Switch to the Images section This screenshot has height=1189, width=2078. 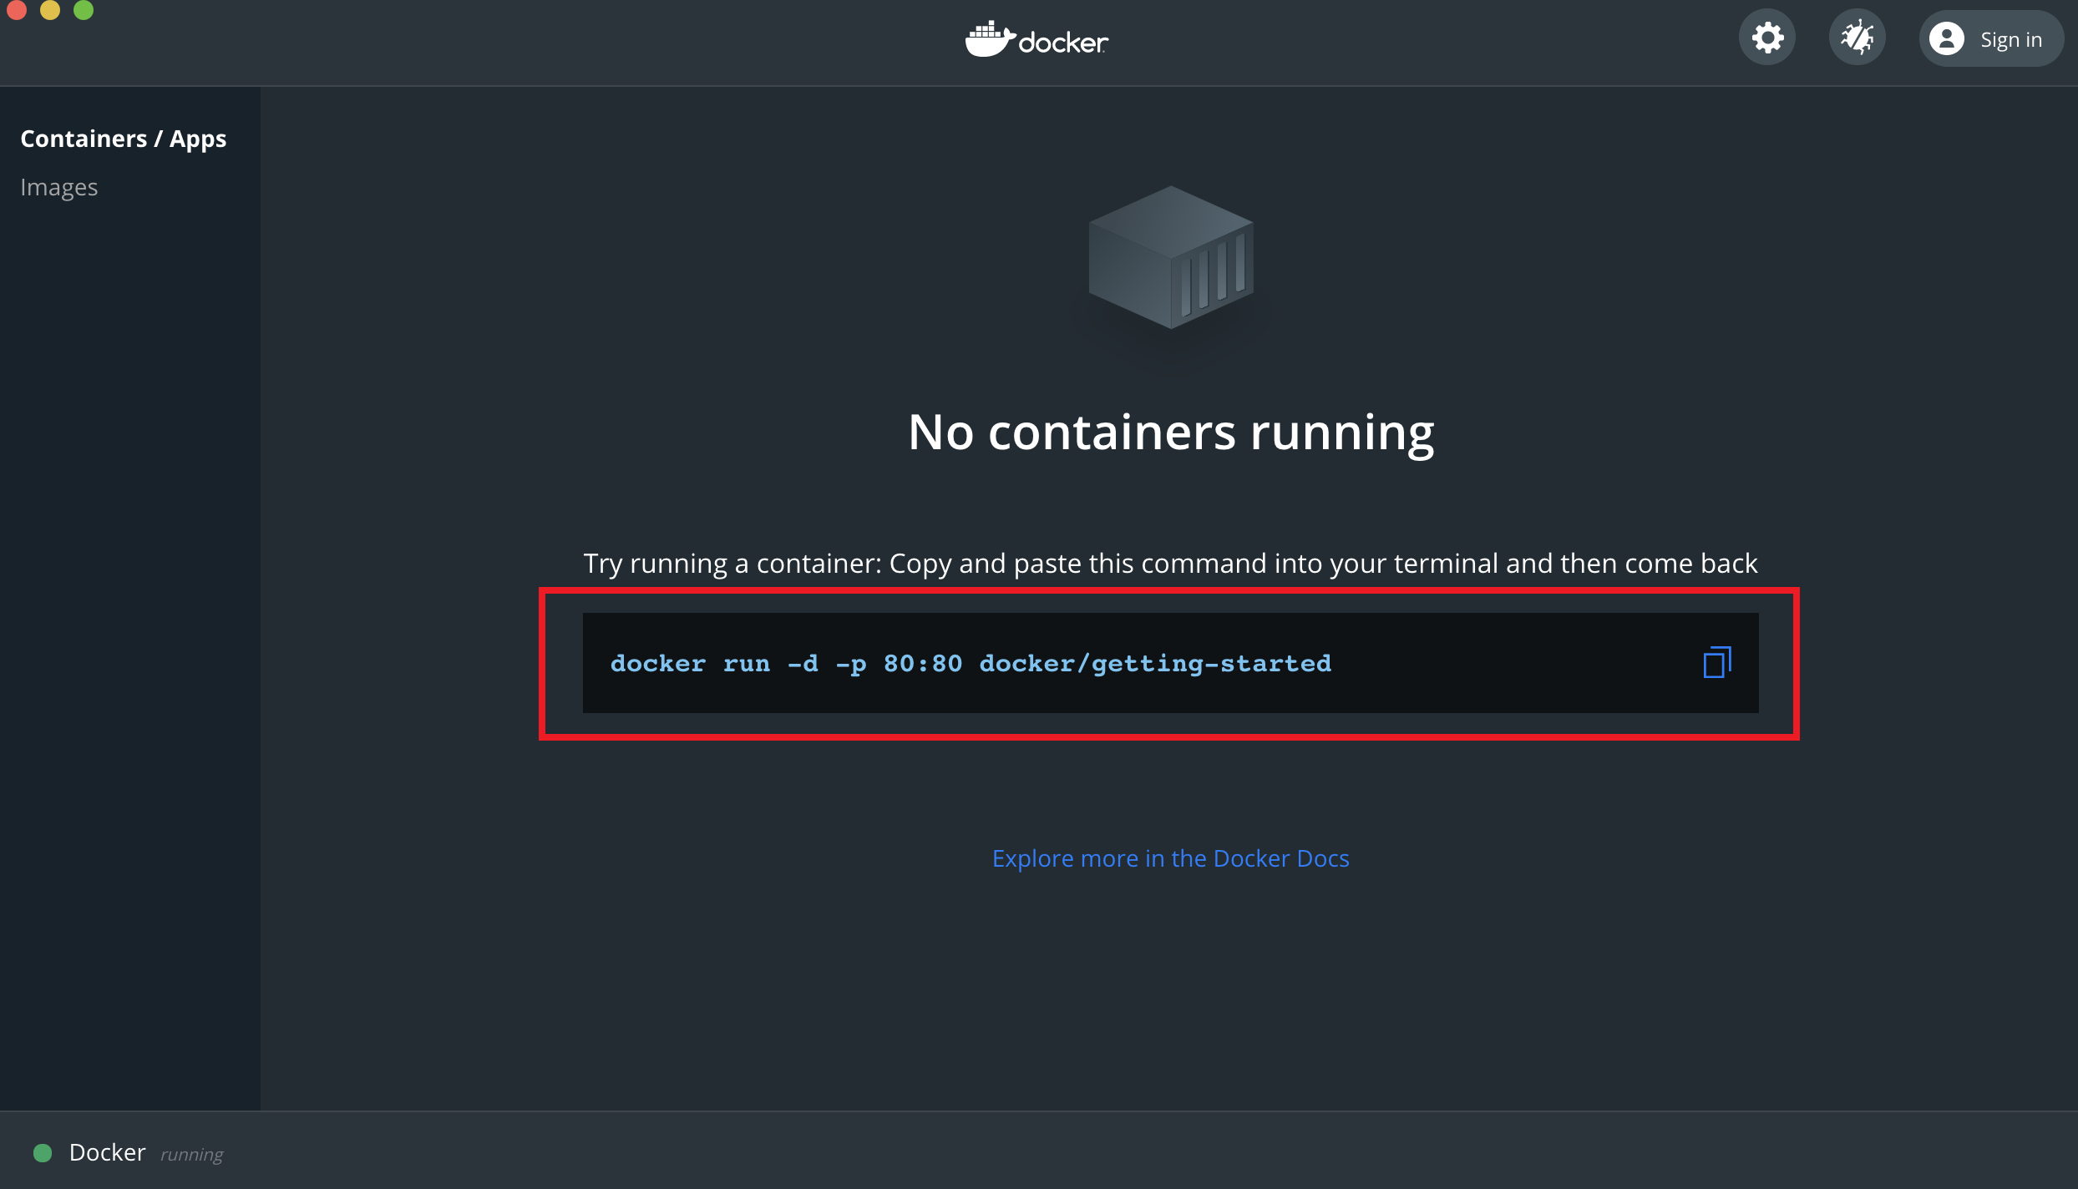(x=59, y=187)
